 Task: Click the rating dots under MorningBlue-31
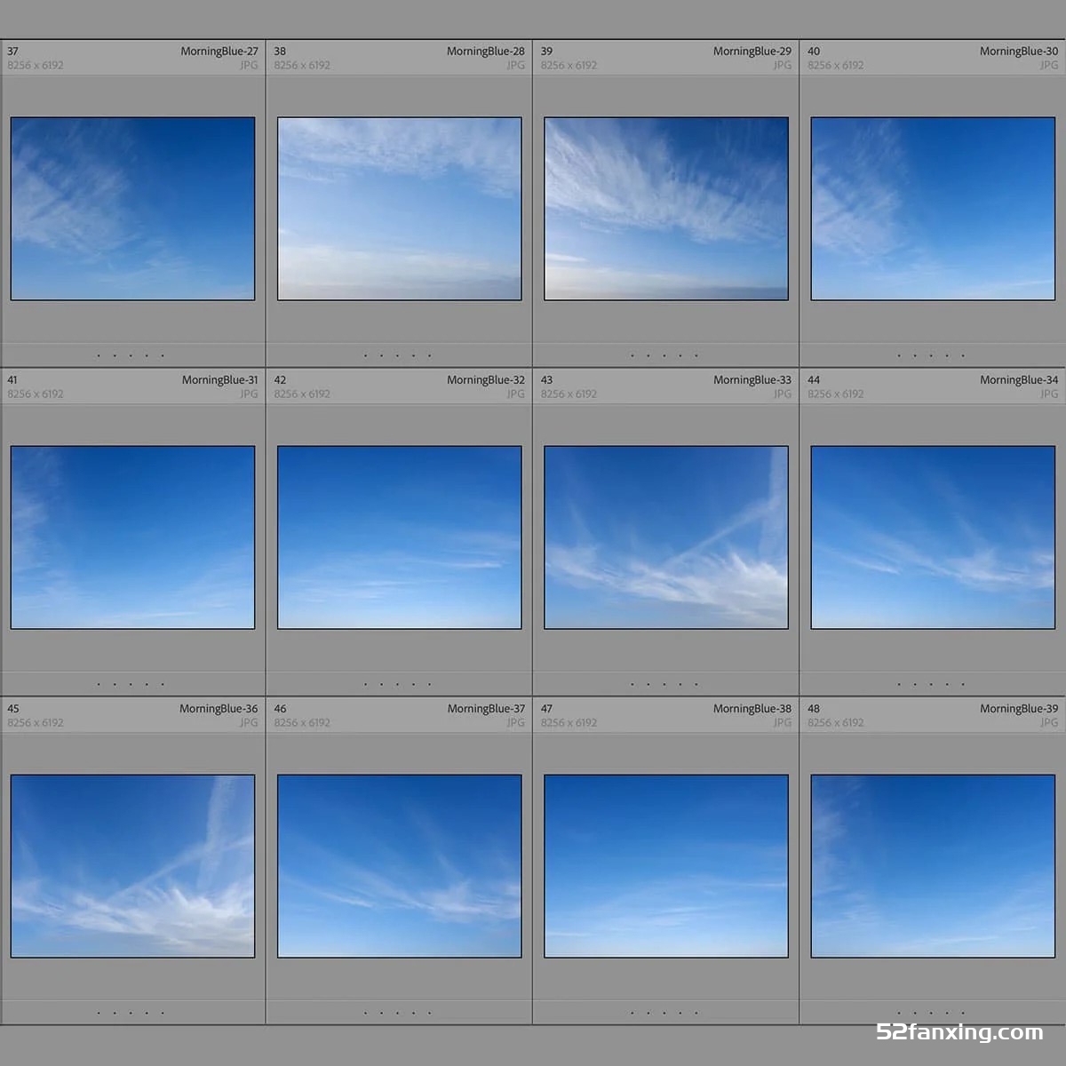click(x=131, y=684)
